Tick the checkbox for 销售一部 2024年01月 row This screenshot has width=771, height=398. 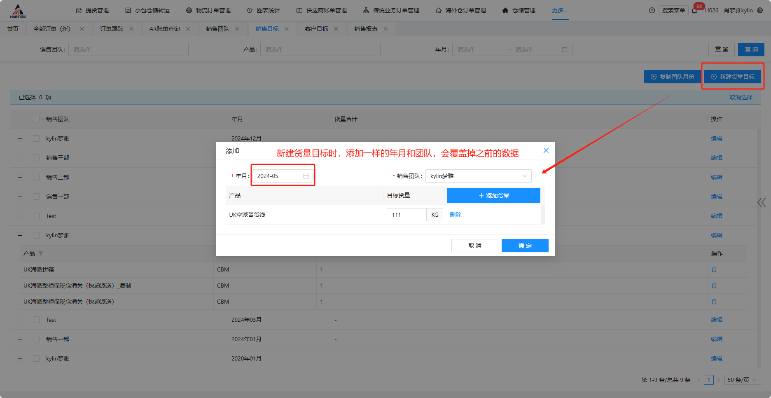[36, 339]
